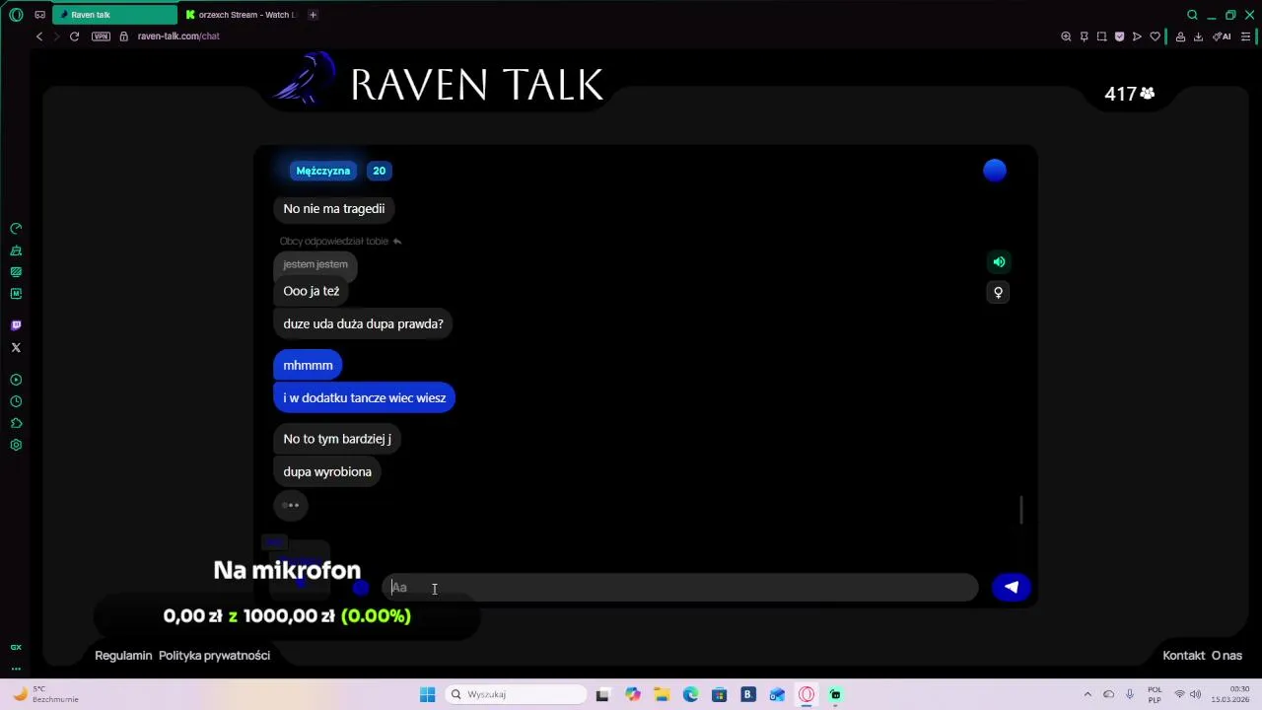
Task: Click the female gender symbol button
Action: click(998, 292)
